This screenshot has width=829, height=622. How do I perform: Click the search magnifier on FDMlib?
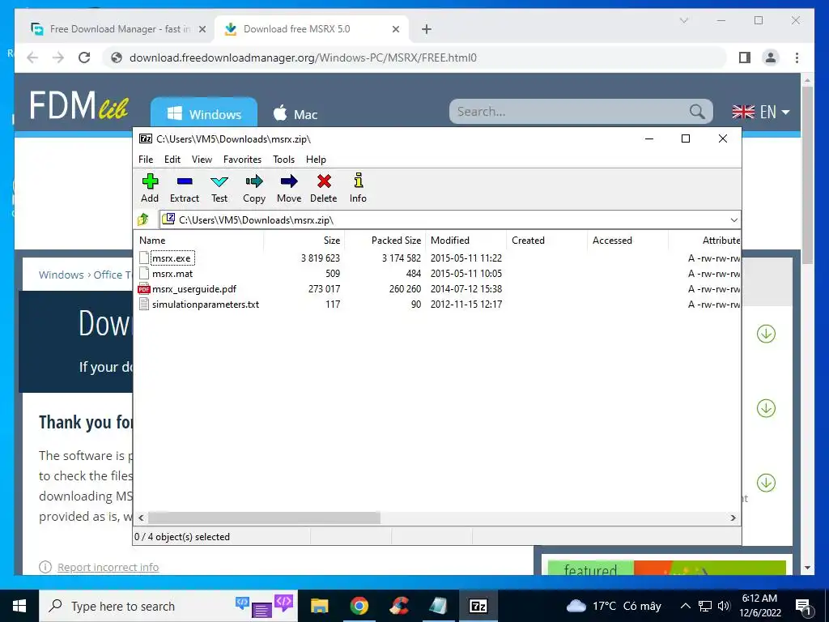tap(697, 112)
